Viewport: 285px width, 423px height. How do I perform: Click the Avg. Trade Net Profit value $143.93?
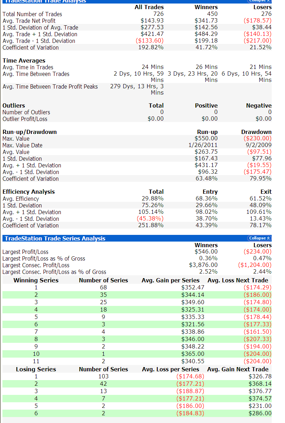[152, 21]
